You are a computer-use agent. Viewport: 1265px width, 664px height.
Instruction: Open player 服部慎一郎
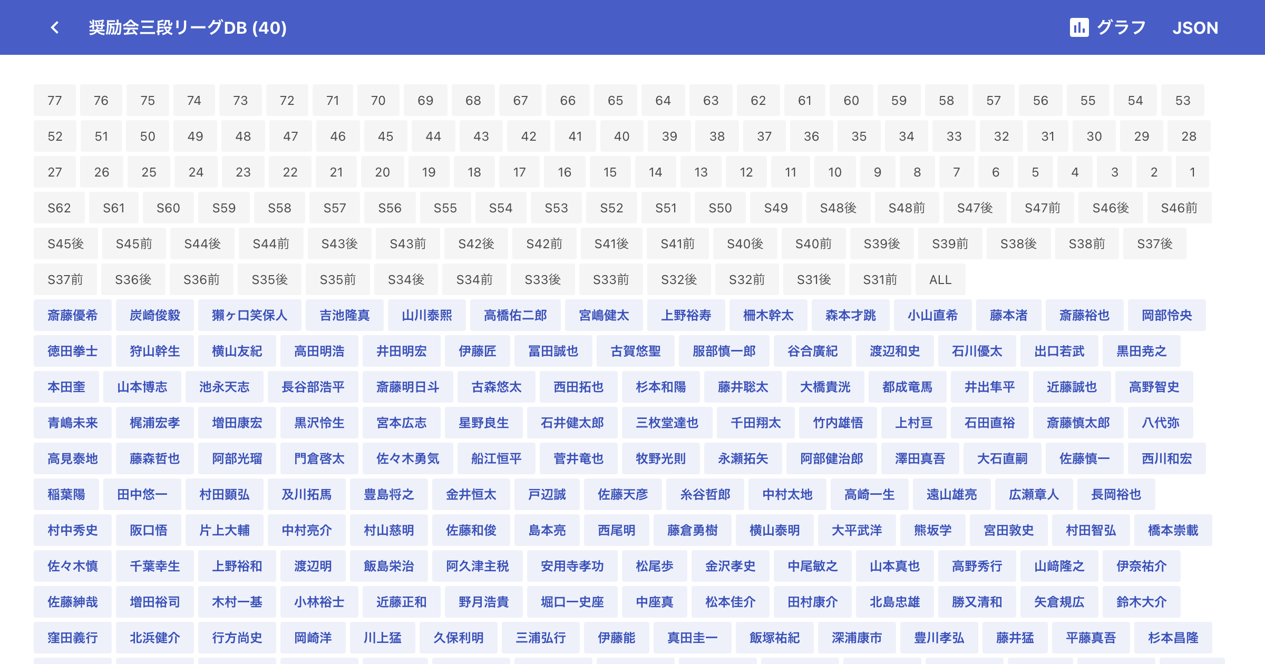(x=724, y=351)
